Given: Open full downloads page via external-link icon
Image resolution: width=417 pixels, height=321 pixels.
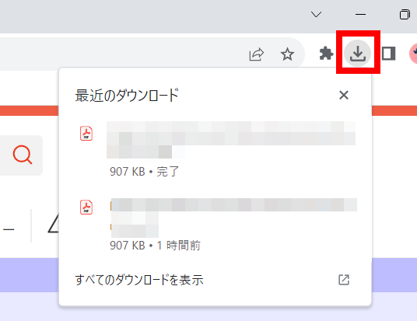Looking at the screenshot, I should (344, 280).
